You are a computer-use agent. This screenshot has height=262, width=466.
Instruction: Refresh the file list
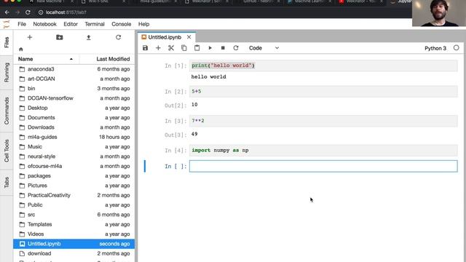pos(118,37)
